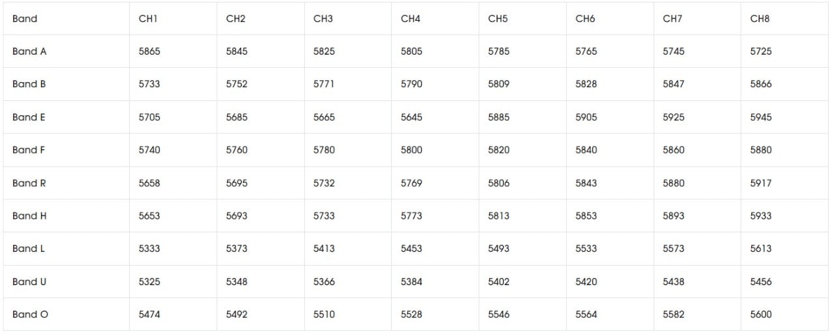
Task: Click frequency 5865 in Band A
Action: 149,51
